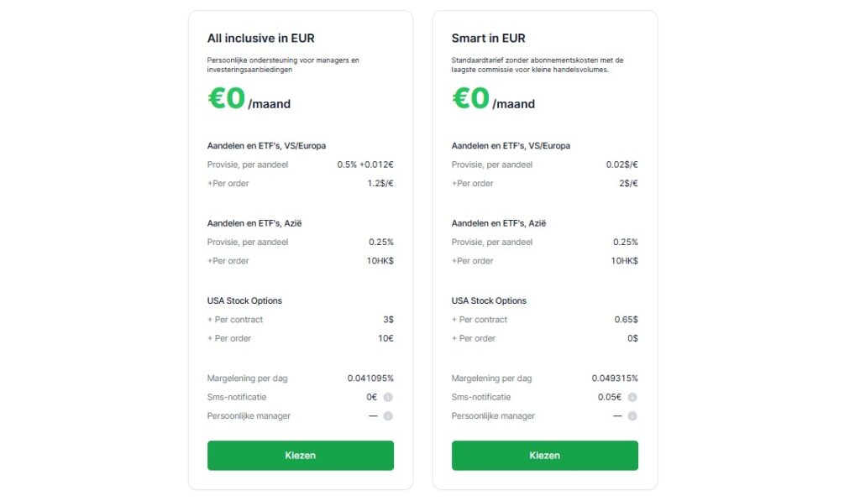This screenshot has width=860, height=501.
Task: Select the 0.049315% Margelening per dag value
Action: pyautogui.click(x=615, y=378)
